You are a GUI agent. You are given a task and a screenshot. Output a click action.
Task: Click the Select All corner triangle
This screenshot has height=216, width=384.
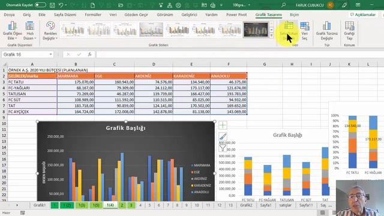pos(4,64)
